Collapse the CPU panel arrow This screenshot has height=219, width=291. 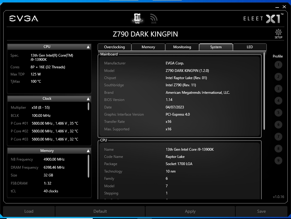pos(88,47)
